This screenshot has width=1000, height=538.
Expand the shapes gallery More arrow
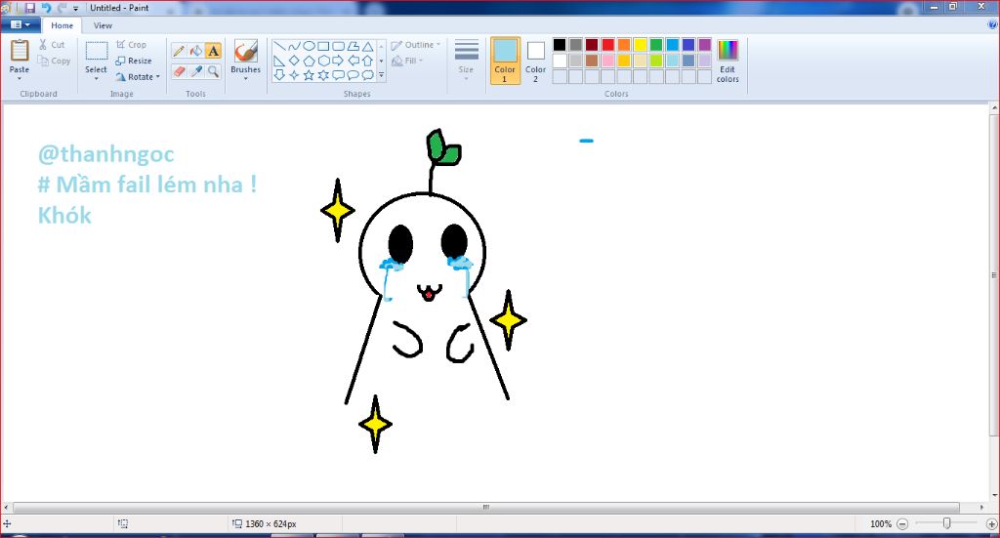click(x=382, y=75)
